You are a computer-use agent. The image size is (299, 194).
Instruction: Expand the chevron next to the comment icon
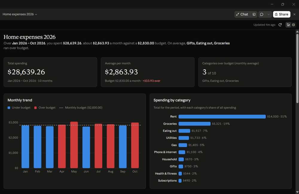pyautogui.click(x=269, y=14)
